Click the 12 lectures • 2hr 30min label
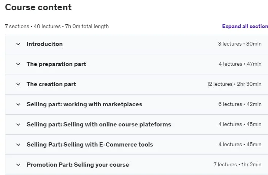The height and width of the screenshot is (175, 268). (x=234, y=84)
